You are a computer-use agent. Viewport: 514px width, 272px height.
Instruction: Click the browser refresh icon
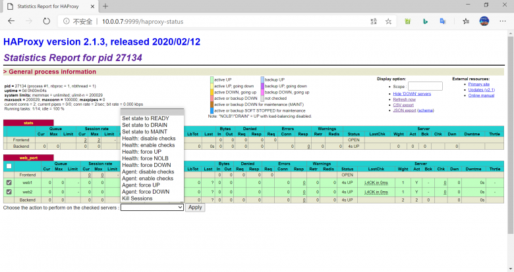tap(46, 21)
